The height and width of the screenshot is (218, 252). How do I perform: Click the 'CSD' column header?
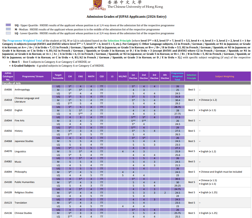(102, 76)
